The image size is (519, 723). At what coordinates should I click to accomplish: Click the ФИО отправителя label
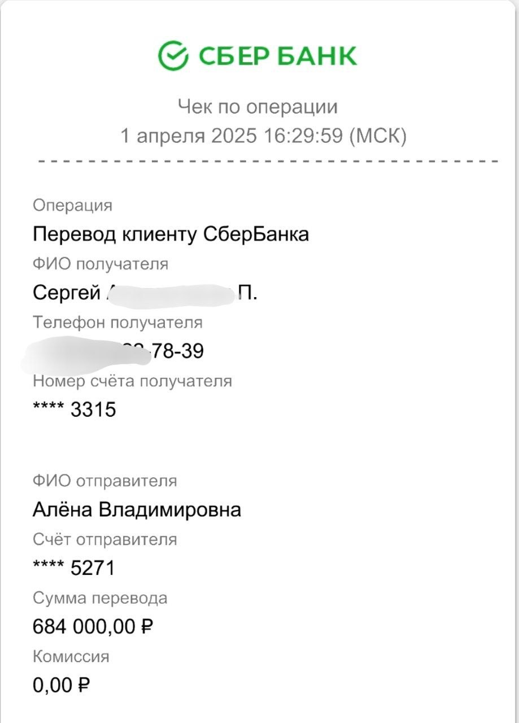(x=104, y=481)
